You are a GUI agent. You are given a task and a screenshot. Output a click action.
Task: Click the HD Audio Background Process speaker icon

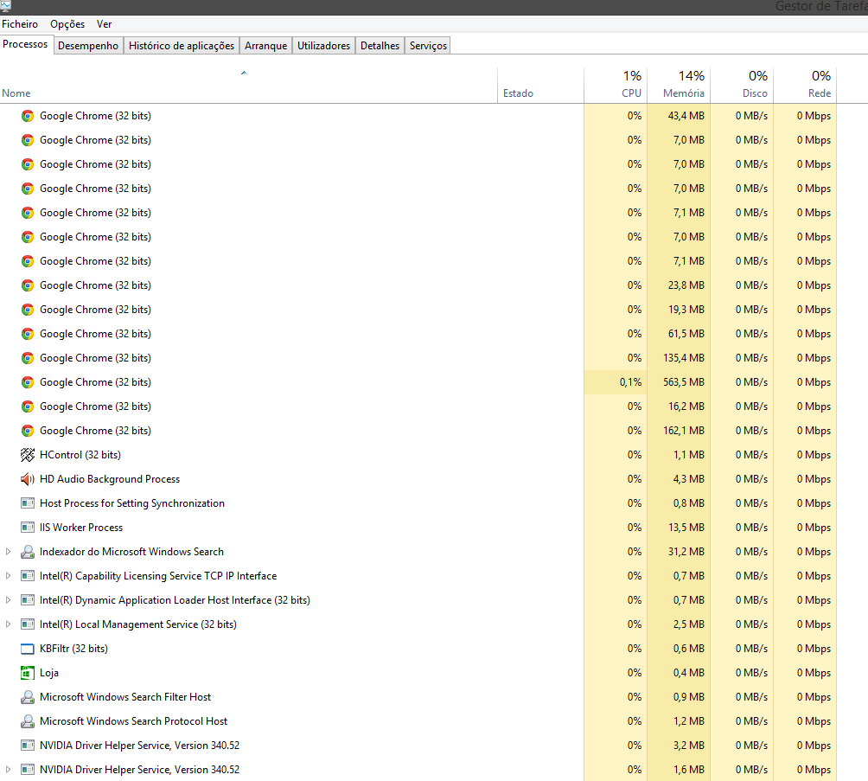[28, 479]
